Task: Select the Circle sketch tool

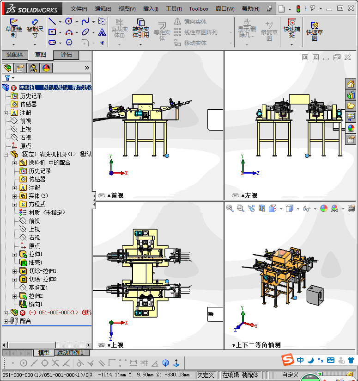Action: [69, 21]
